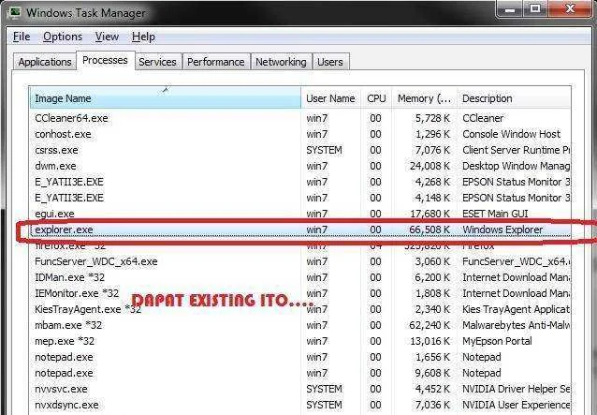Viewport: 597px width, 415px height.
Task: Open the View menu
Action: click(x=107, y=37)
